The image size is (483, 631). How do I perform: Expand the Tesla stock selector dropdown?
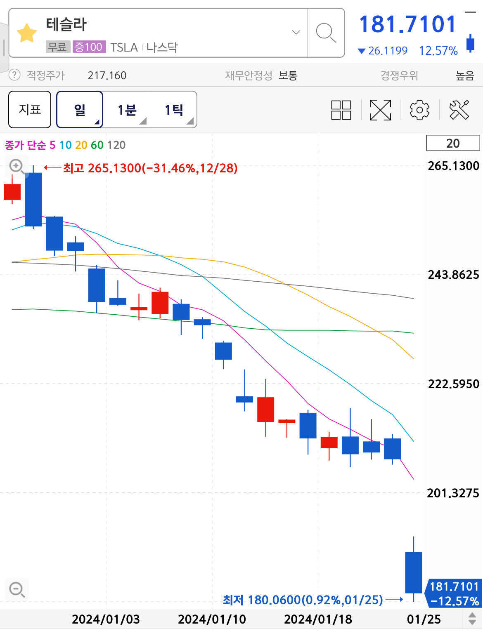(x=296, y=32)
